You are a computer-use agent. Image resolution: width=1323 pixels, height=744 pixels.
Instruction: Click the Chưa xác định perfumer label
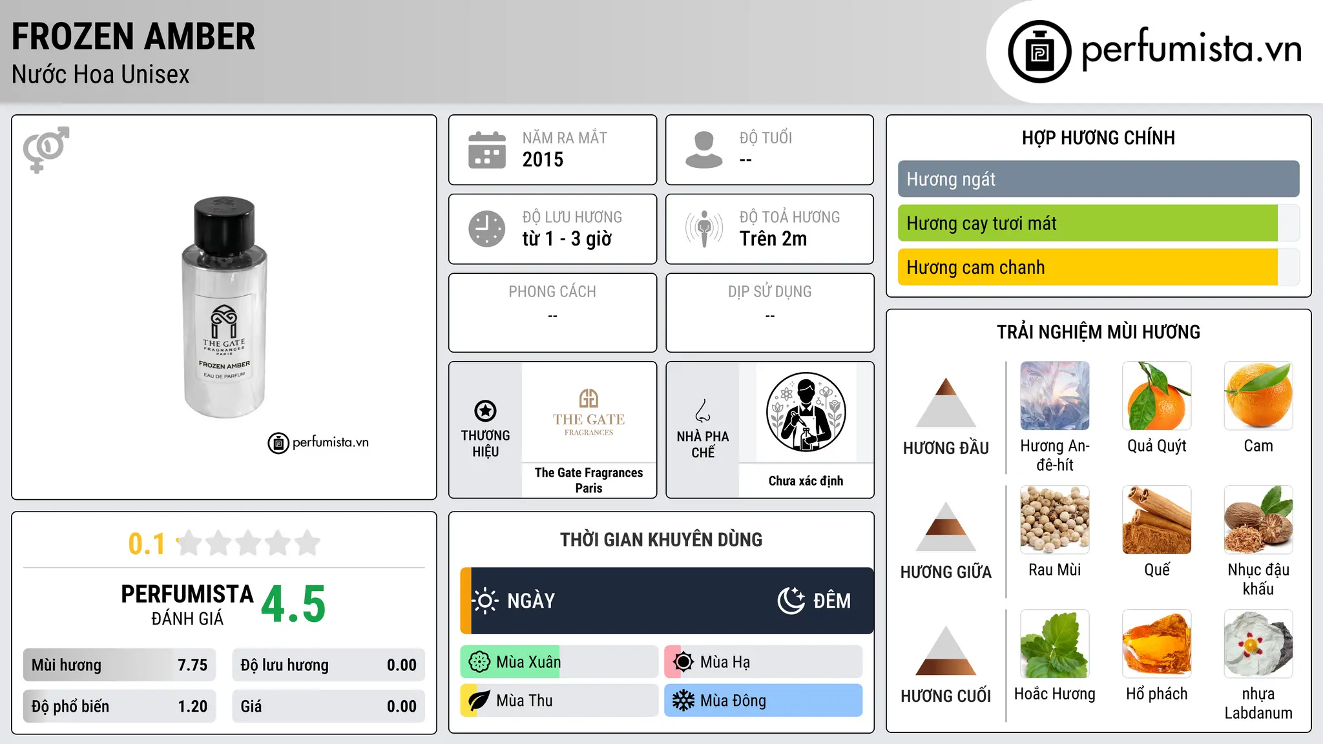tap(806, 481)
